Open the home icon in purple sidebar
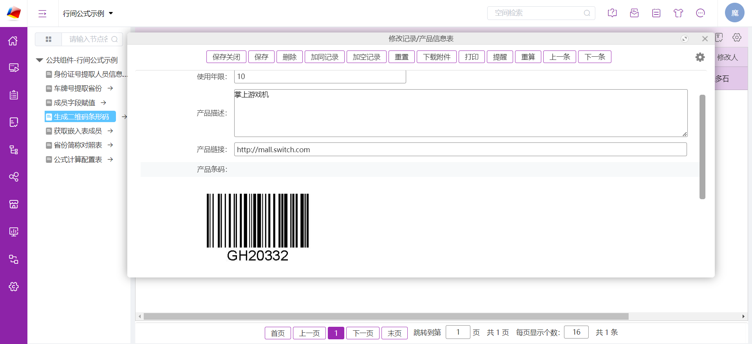 13,41
